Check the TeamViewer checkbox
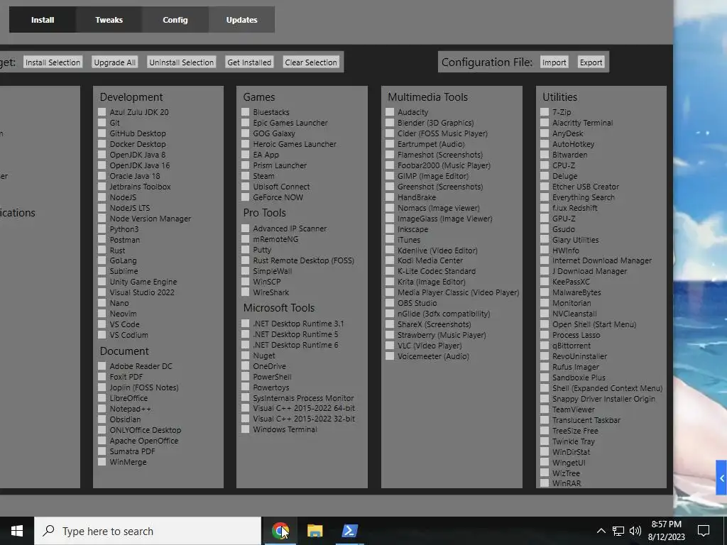 545,409
